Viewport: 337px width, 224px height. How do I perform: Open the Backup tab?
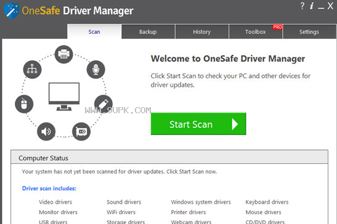click(148, 31)
